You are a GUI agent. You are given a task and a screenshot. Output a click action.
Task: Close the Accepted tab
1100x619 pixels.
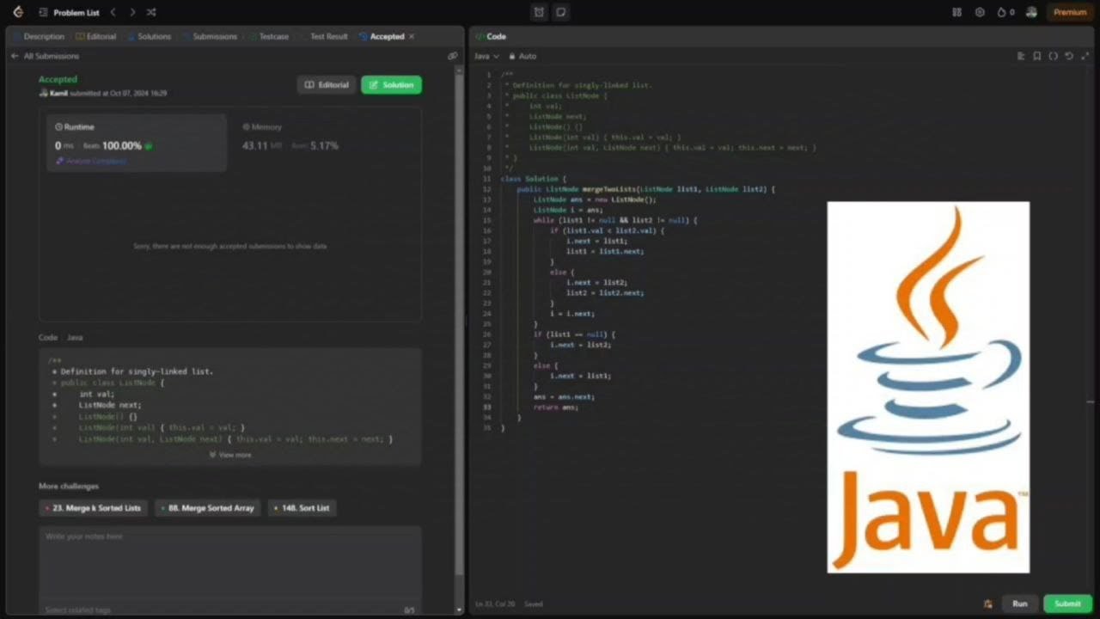pos(412,37)
